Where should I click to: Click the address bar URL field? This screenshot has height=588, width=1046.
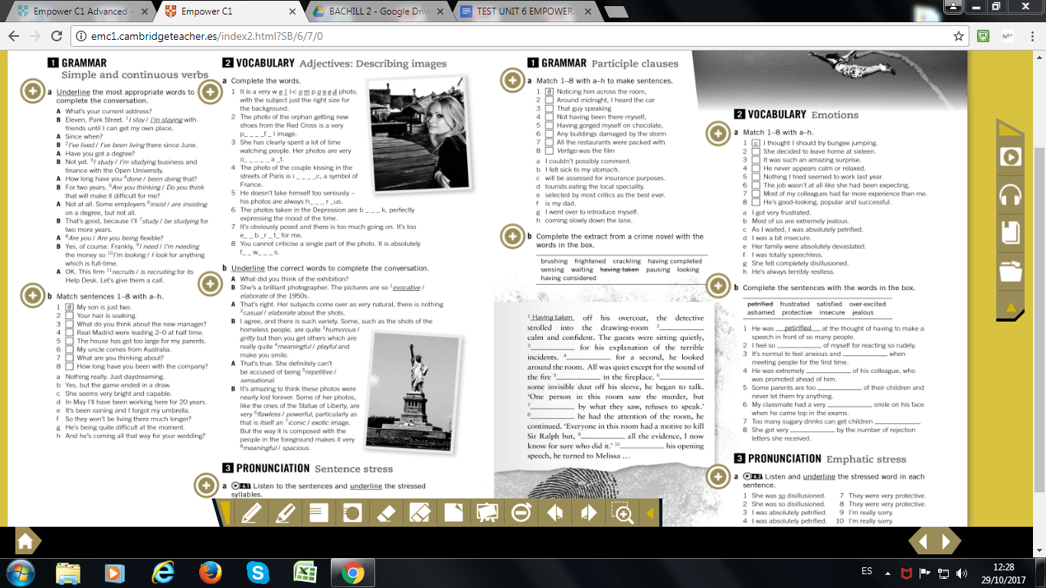coord(306,35)
